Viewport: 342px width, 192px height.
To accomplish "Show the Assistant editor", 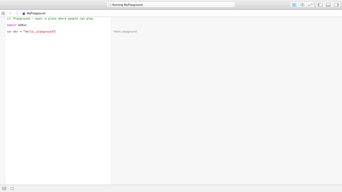I will pos(302,5).
